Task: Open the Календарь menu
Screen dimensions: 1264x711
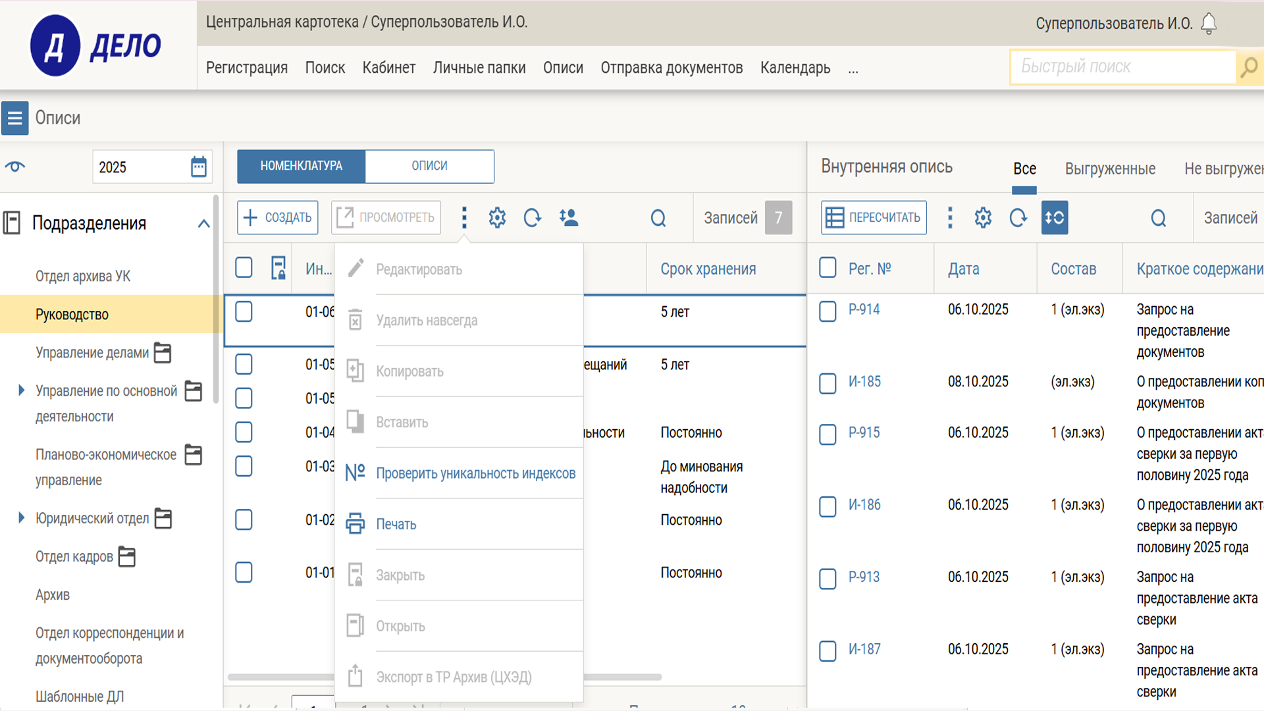Action: coord(795,68)
